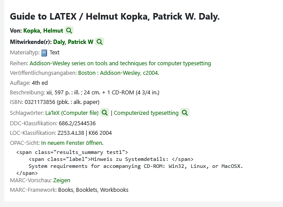This screenshot has height=207, width=283.
Task: Click the search icon after LaTeX (Computer file)
Action: 104,113
